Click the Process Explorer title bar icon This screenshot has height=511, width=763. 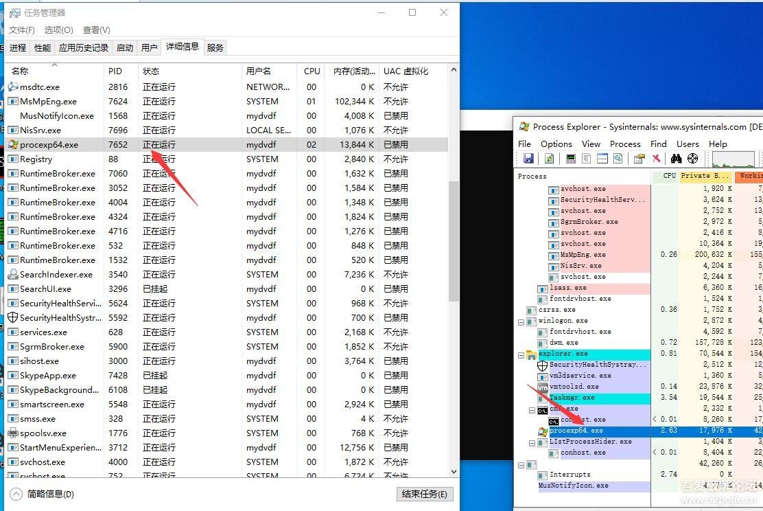pyautogui.click(x=524, y=126)
